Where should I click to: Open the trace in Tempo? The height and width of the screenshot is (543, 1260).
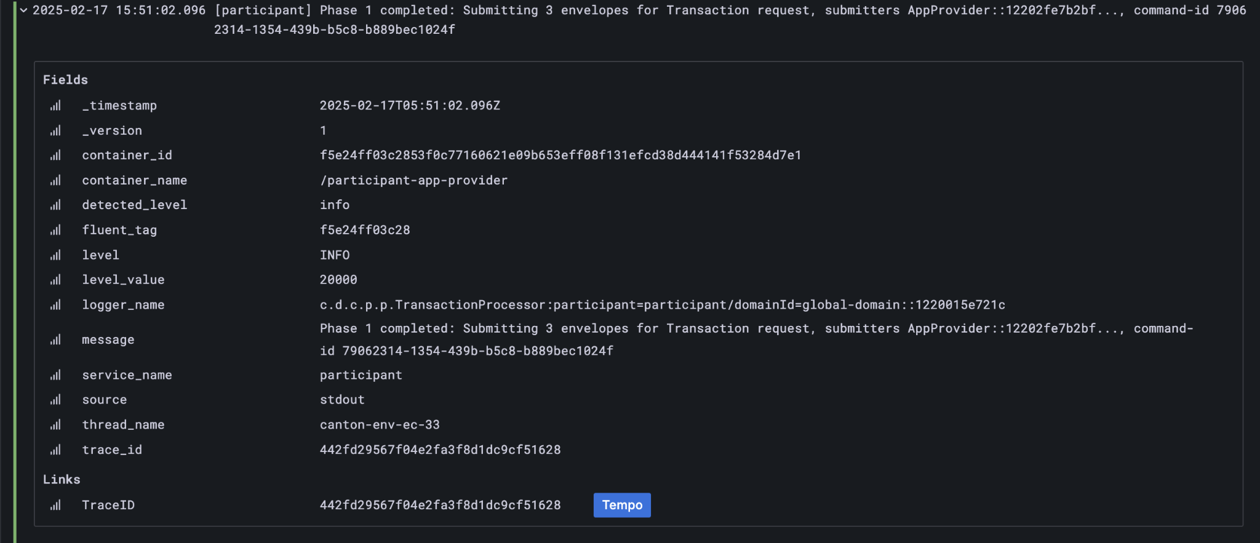click(621, 504)
